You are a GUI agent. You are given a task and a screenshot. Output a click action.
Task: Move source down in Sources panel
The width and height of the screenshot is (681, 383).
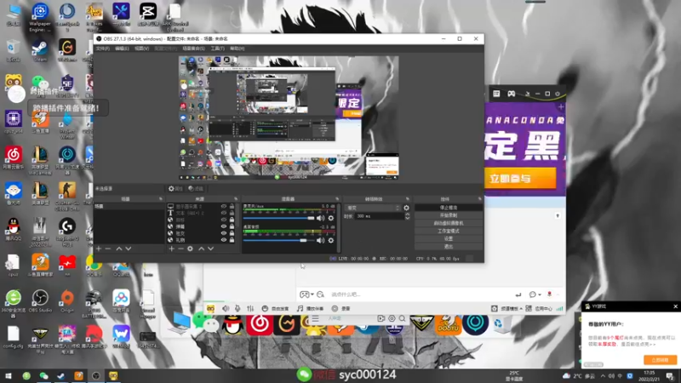[210, 249]
